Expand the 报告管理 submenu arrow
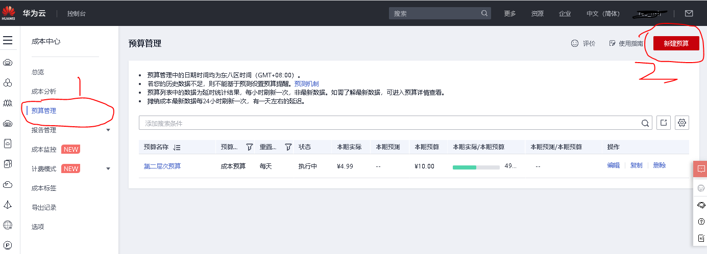Viewport: 707px width, 254px height. 108,130
